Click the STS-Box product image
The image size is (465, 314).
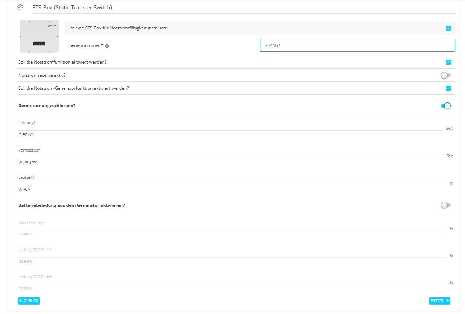(x=39, y=36)
